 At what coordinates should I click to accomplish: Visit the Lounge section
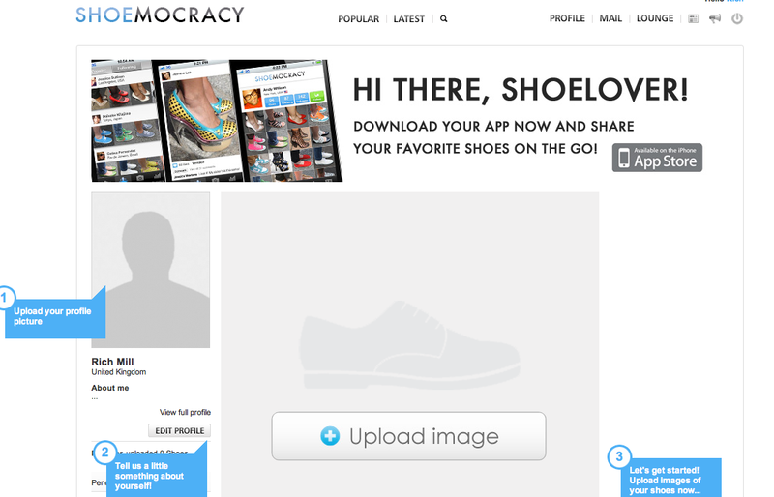655,18
